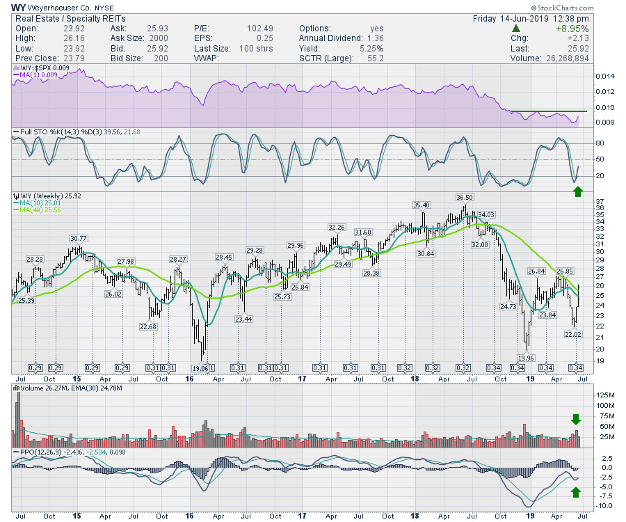Image resolution: width=626 pixels, height=522 pixels.
Task: Click the bar icon before WY (Weekly)
Action: point(16,196)
